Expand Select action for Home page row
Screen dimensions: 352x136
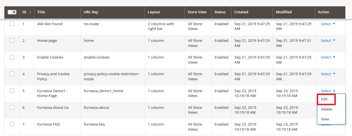click(x=328, y=41)
